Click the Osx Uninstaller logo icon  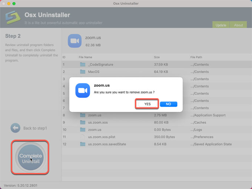(x=13, y=17)
